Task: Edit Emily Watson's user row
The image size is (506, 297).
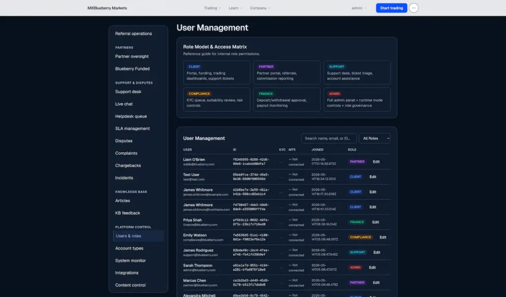Action: [x=383, y=237]
